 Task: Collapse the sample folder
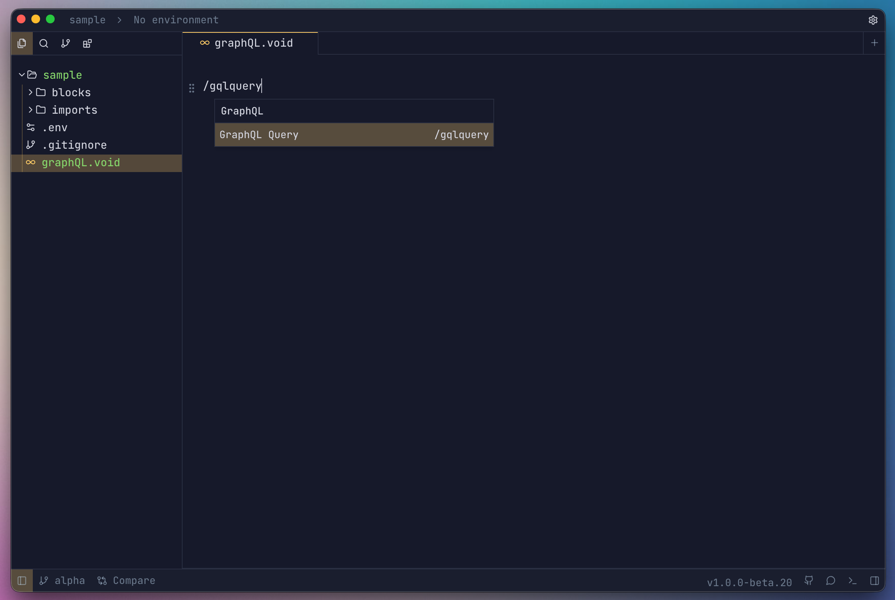22,75
